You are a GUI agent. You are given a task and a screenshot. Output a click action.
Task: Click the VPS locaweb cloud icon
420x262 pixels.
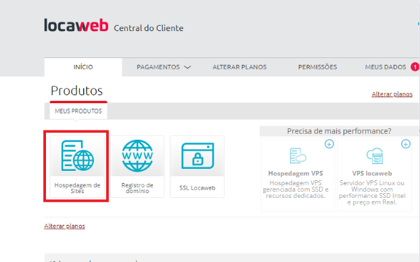click(x=375, y=155)
